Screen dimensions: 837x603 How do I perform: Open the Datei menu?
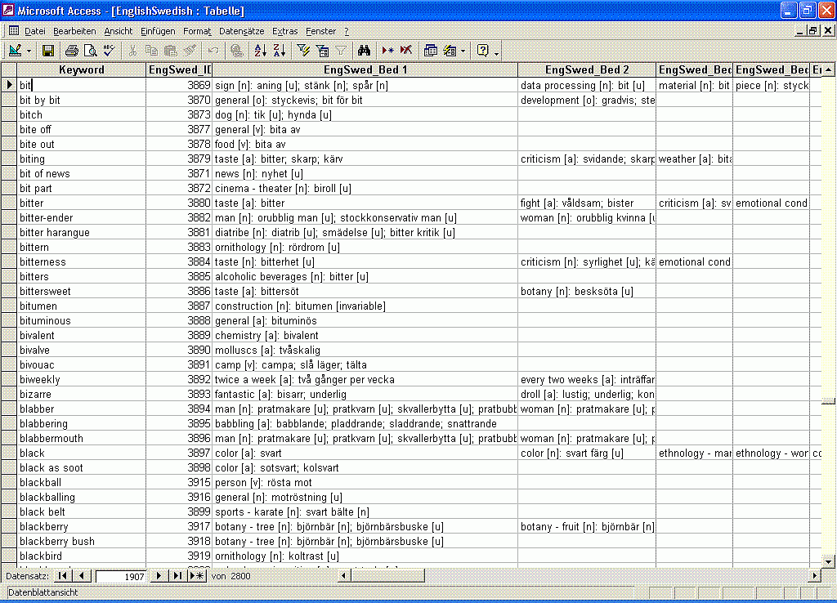[35, 32]
